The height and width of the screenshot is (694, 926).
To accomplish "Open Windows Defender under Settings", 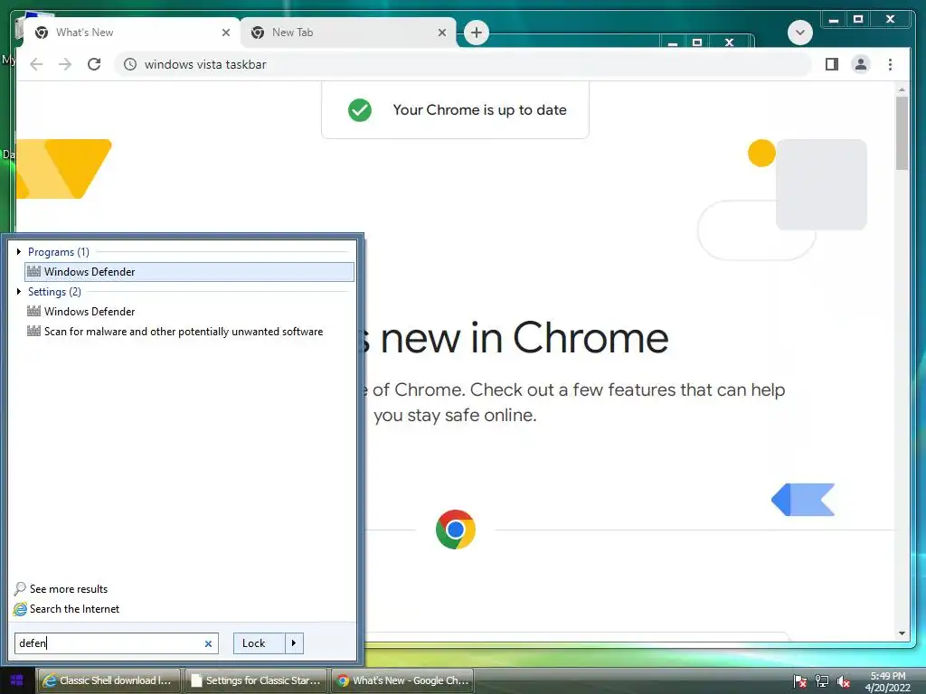I will coord(189,312).
